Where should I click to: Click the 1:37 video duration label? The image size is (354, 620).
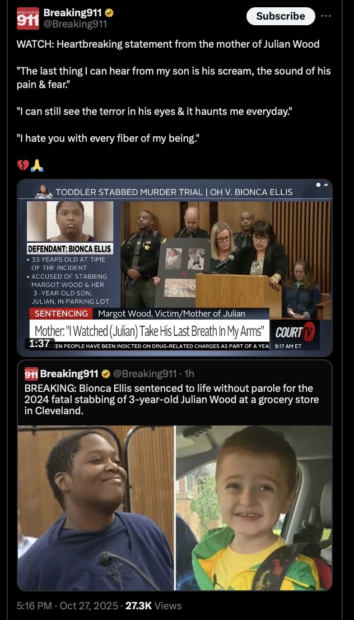(x=39, y=344)
